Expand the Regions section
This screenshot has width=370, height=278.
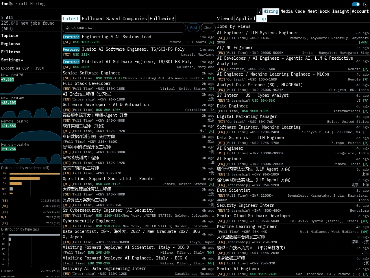(x=11, y=44)
